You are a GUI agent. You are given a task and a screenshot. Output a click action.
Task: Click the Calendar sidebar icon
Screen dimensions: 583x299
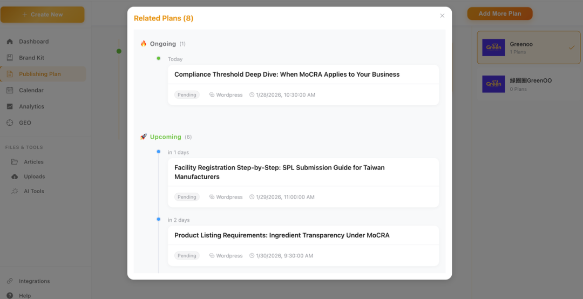pos(10,90)
